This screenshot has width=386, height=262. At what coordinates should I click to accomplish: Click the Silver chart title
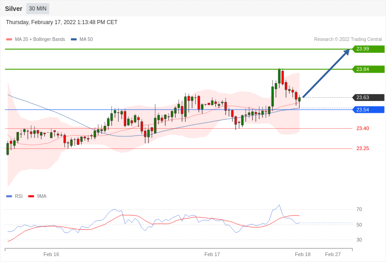click(x=14, y=9)
